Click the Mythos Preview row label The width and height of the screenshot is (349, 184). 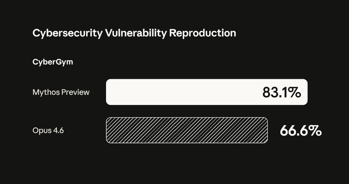61,92
